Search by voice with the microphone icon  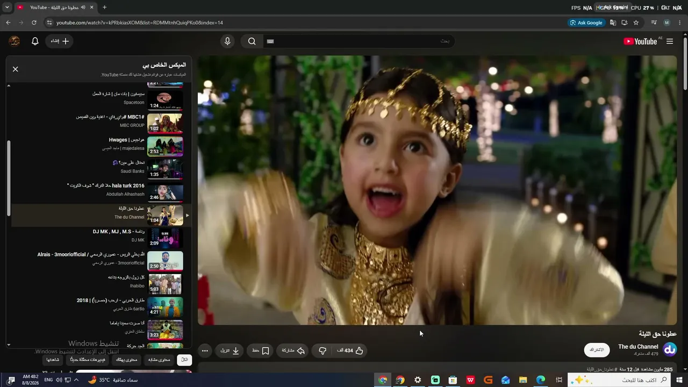click(227, 41)
